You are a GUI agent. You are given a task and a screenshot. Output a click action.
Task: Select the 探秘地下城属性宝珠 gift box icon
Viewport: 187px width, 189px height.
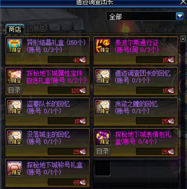pos(15,77)
